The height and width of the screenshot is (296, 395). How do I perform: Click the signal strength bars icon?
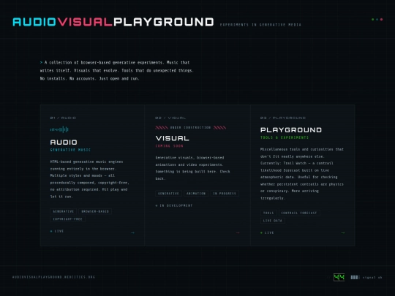[x=355, y=278]
